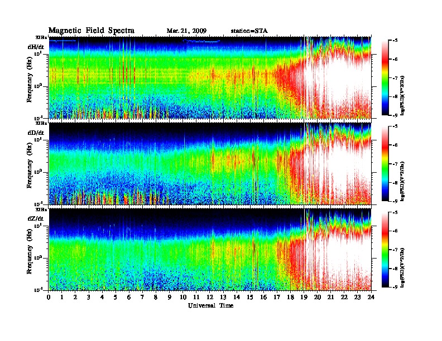Click "-6" on the dH/dt color scale
The width and height of the screenshot is (442, 341).
pos(395,59)
